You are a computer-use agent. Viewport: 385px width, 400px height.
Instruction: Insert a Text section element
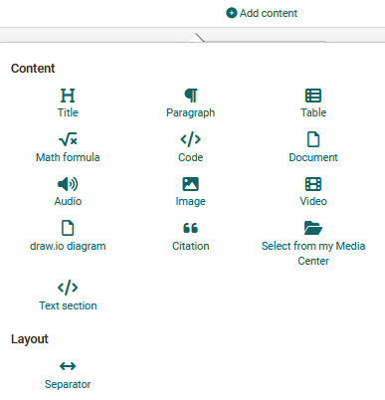pyautogui.click(x=68, y=296)
